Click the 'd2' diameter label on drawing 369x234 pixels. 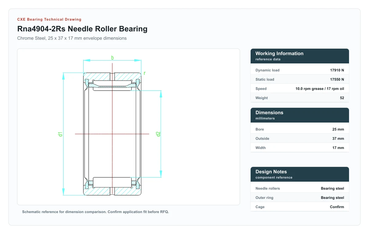pos(158,134)
